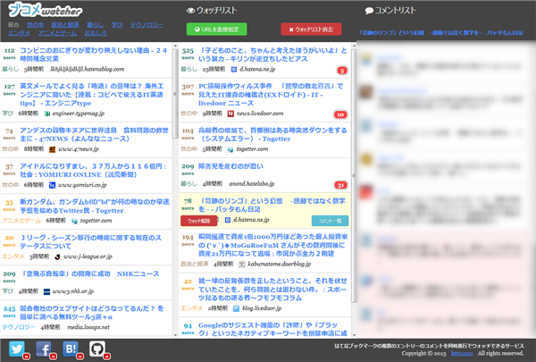Click the blog.livedoor.jp favicon
Viewport: 536px width, 362px height.
pyautogui.click(x=236, y=308)
